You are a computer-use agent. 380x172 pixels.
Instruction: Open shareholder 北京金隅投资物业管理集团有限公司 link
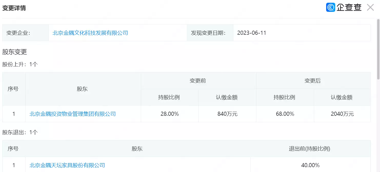73,114
